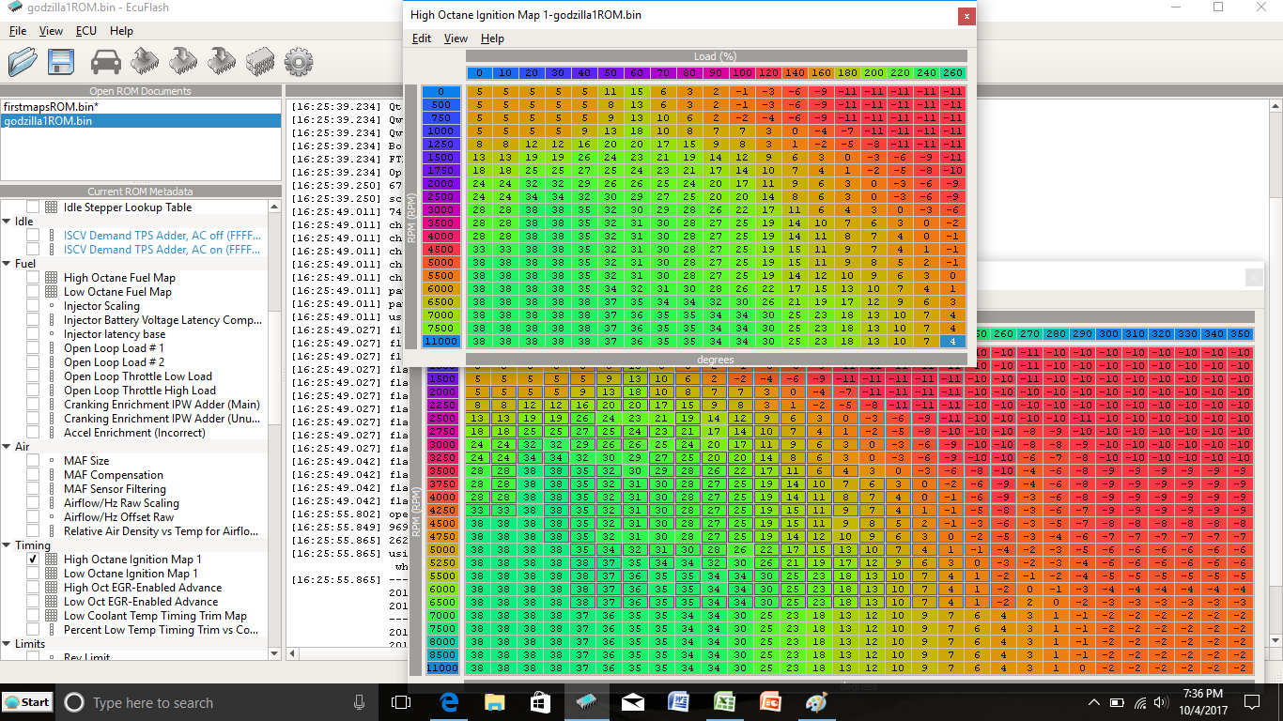Image resolution: width=1283 pixels, height=721 pixels.
Task: Collapse the Fuel category in metadata tree
Action: click(8, 264)
